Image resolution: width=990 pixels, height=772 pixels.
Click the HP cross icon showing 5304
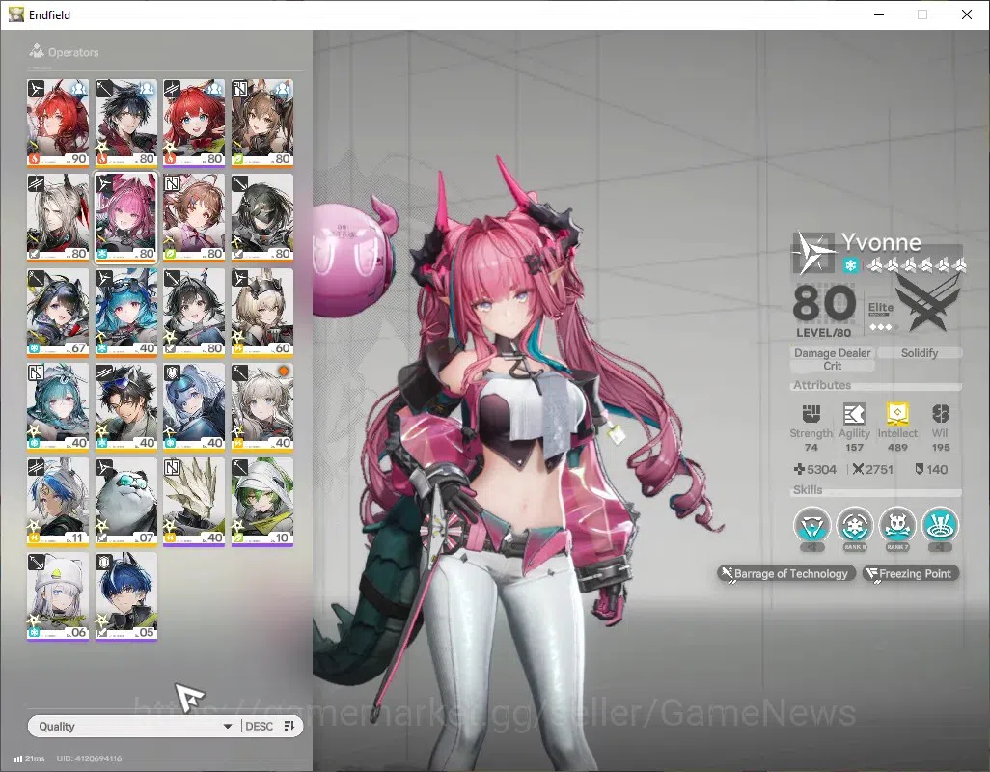[x=799, y=469]
